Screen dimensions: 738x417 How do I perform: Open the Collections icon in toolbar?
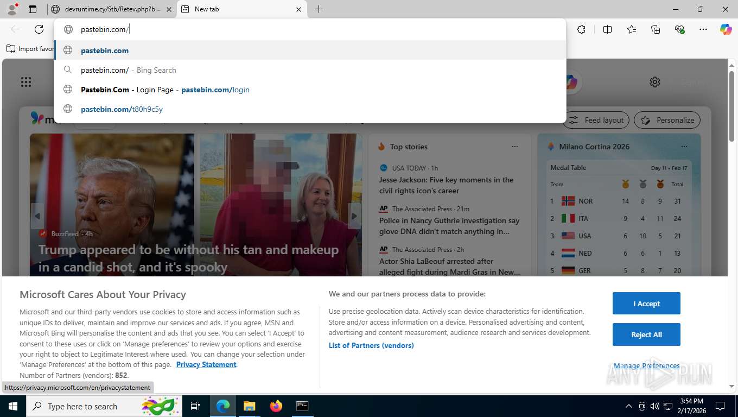[656, 29]
